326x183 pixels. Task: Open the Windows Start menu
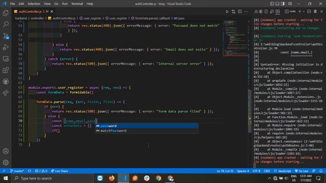(x=6, y=178)
